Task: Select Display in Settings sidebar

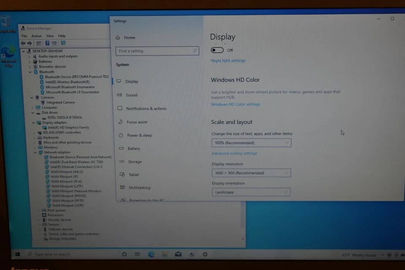Action: [x=132, y=81]
